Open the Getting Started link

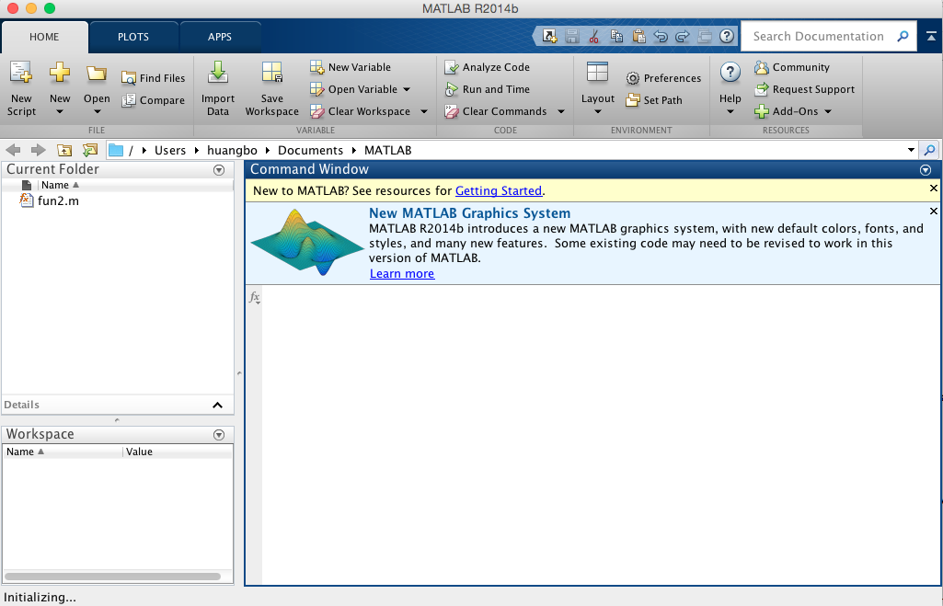[499, 190]
